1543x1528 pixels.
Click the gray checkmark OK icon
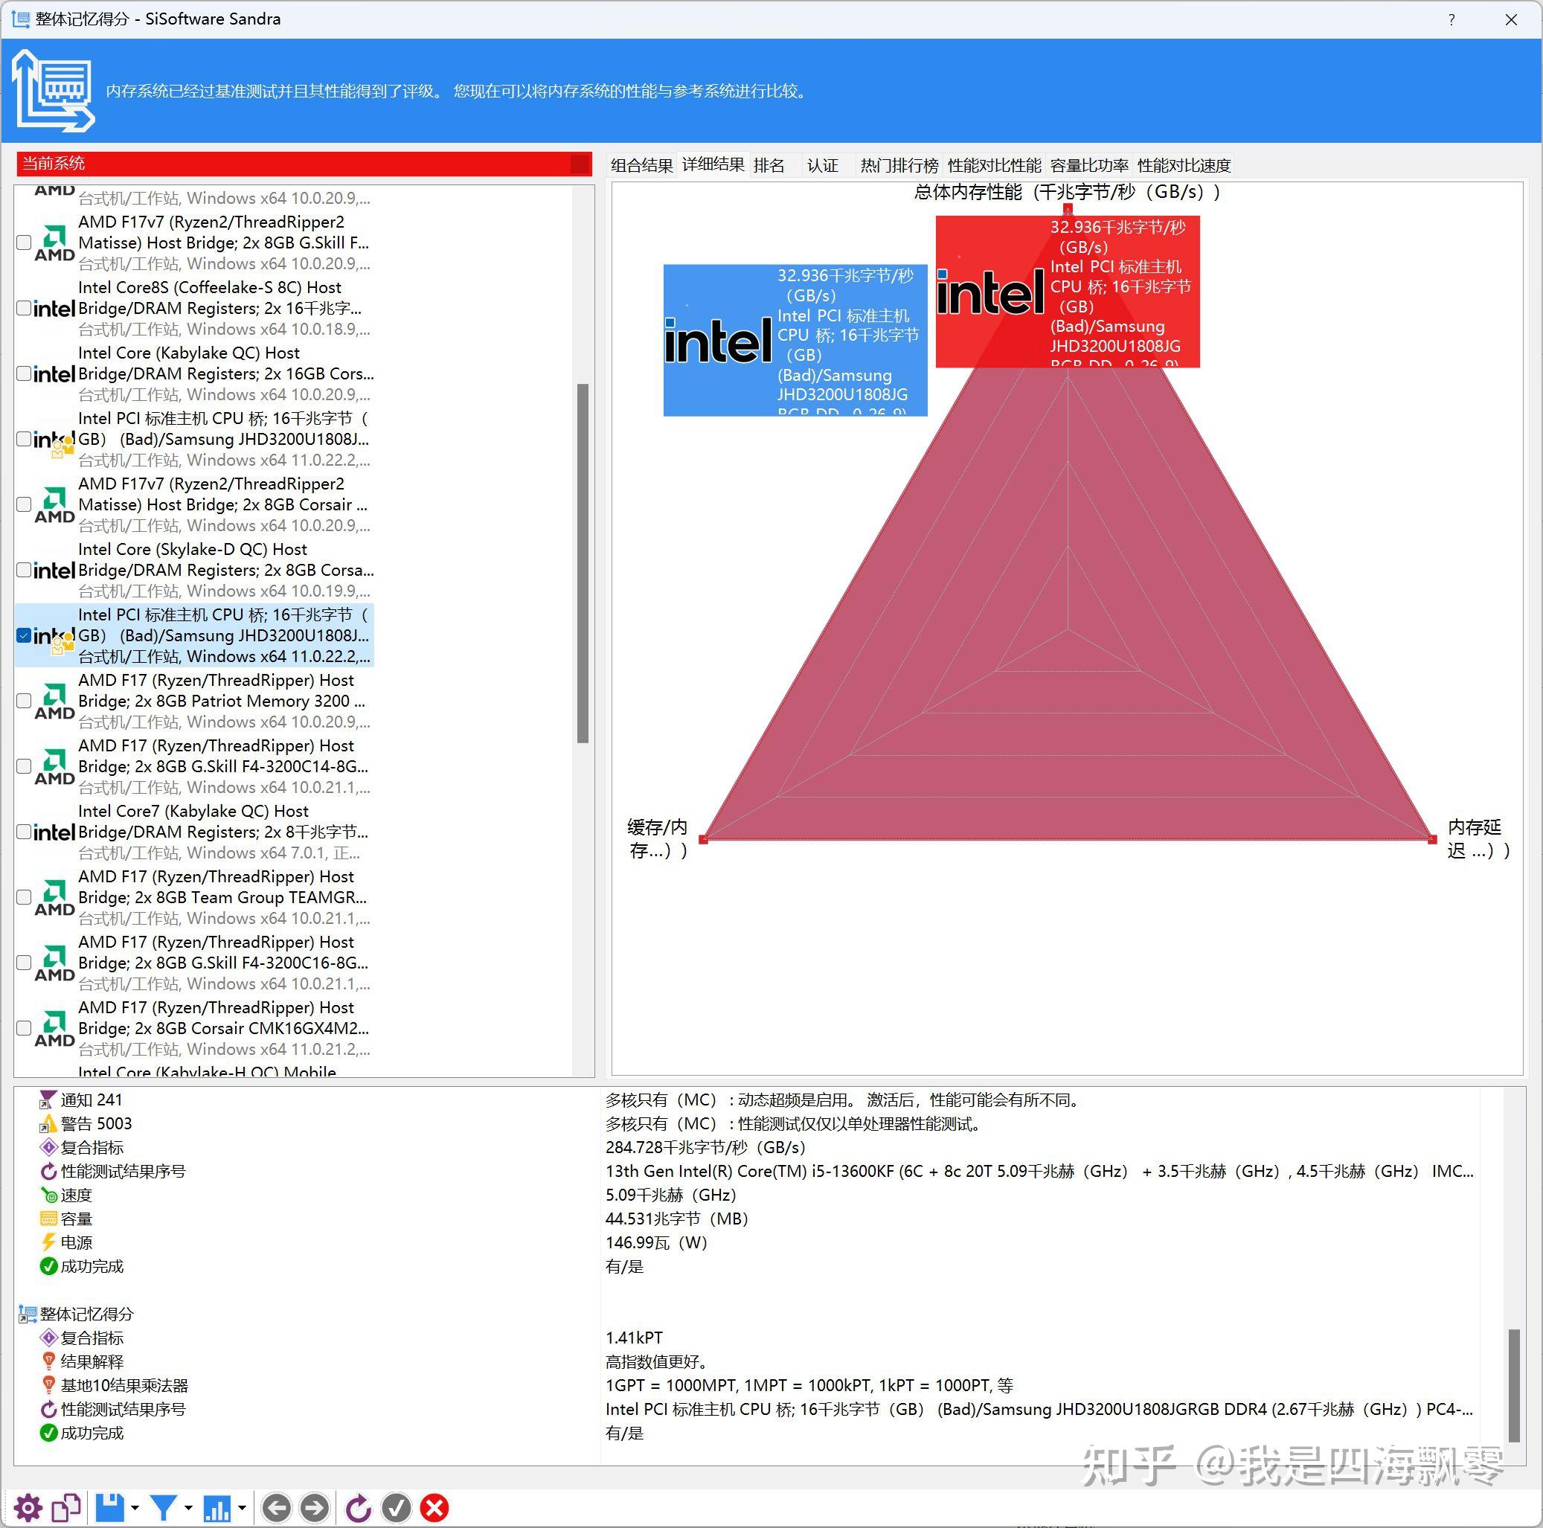[396, 1507]
